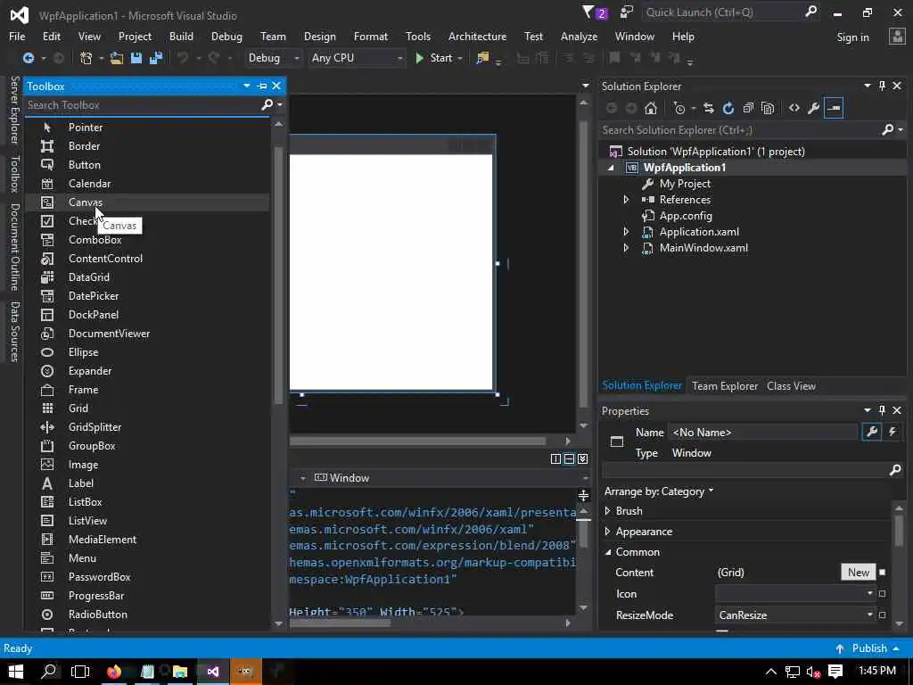Click the feedback icon near Quick Launch

[627, 12]
